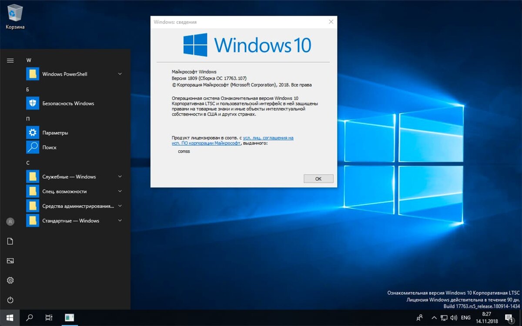This screenshot has width=522, height=326.
Task: Click 'Майкрософт Windows' text in dialog
Action: click(194, 72)
